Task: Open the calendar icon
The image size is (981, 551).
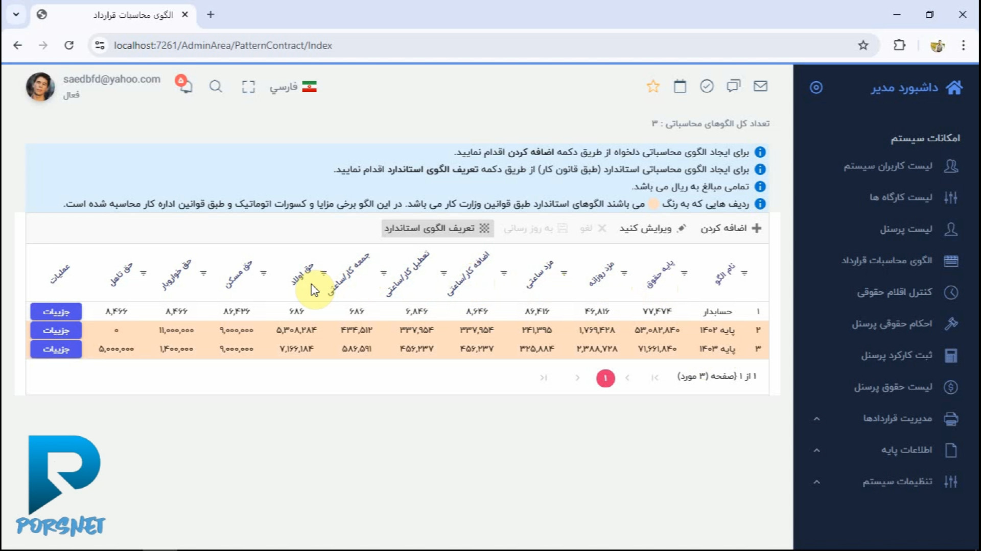Action: coord(680,86)
